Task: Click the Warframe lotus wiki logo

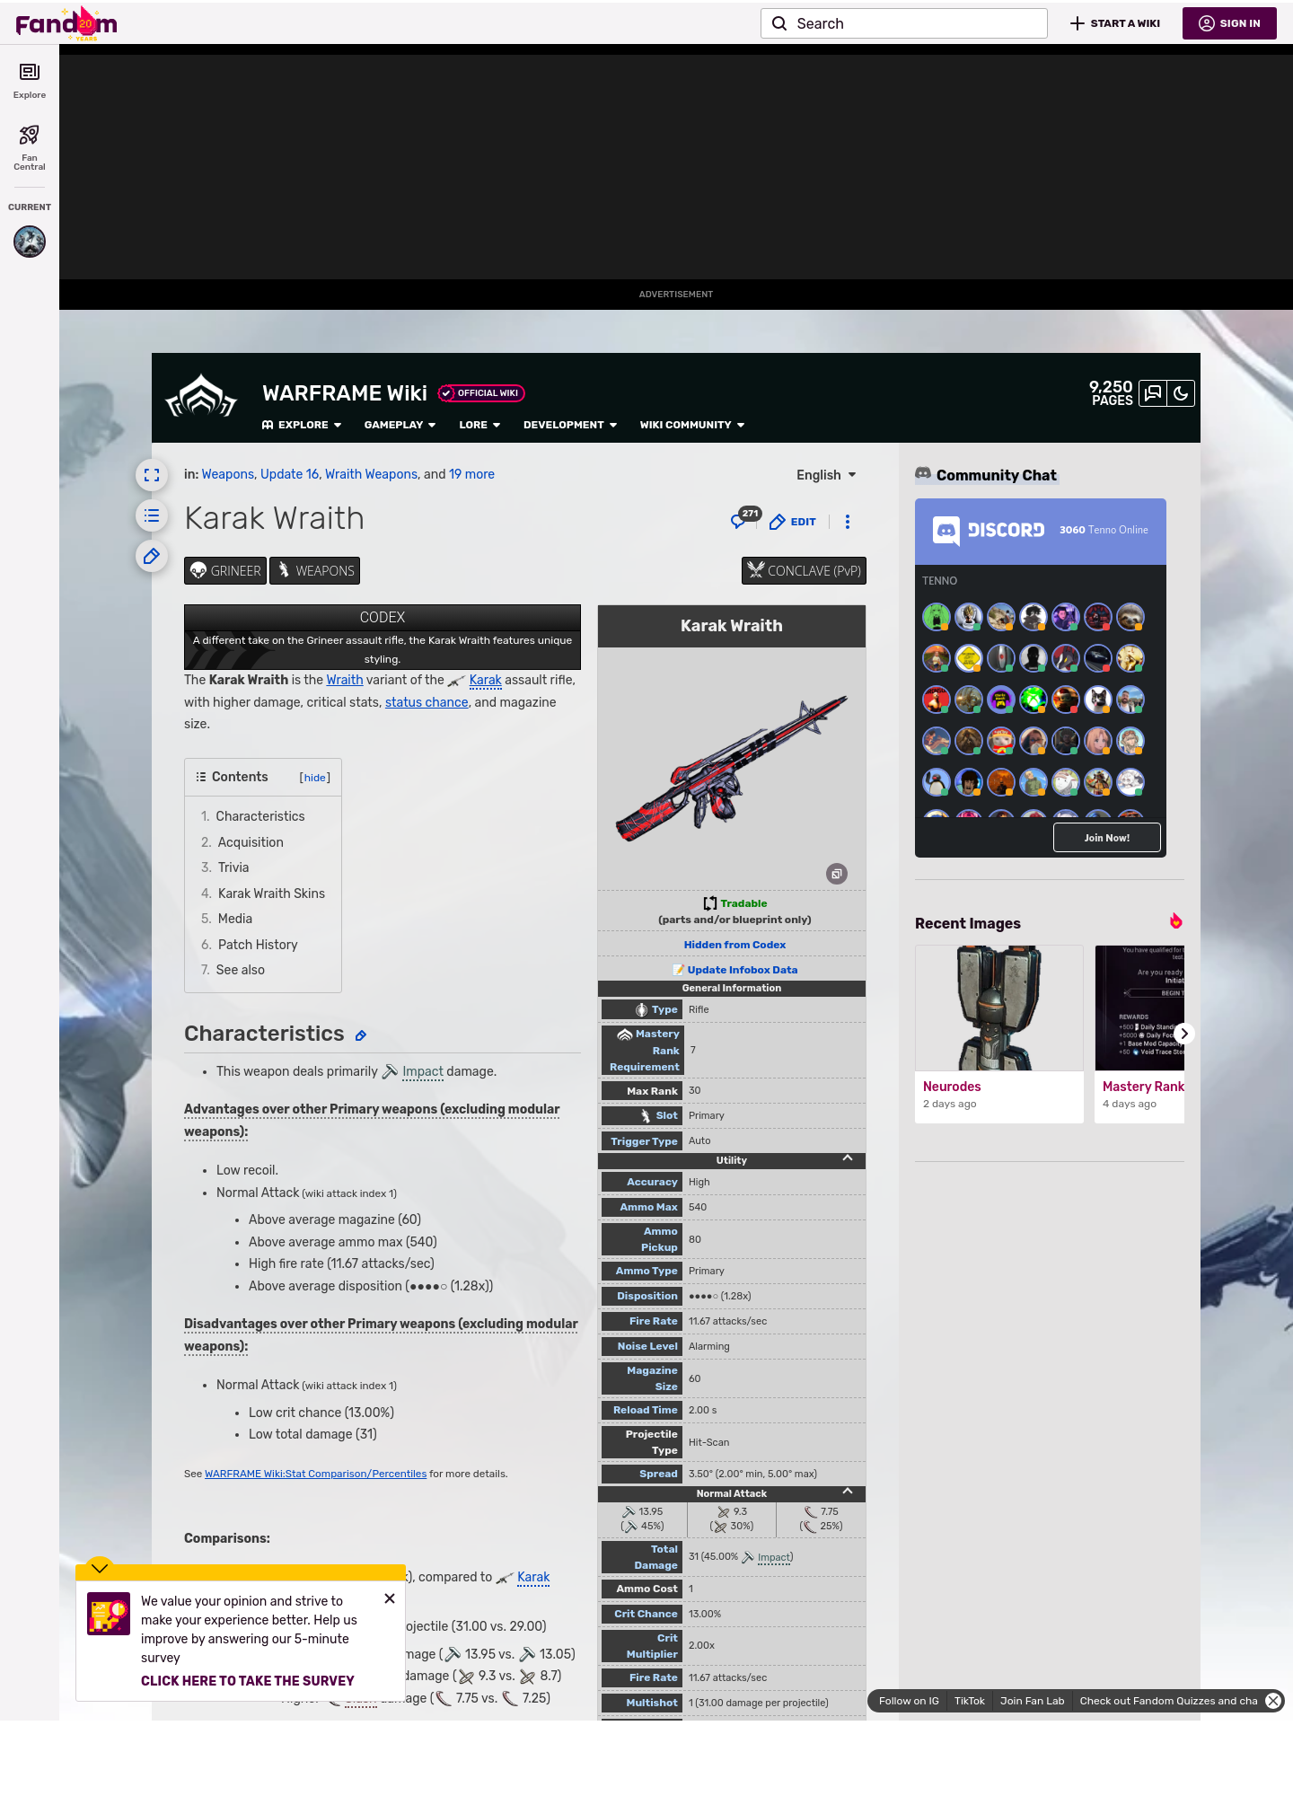Action: 201,397
